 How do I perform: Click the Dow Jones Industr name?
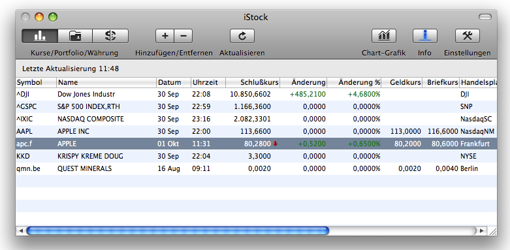click(x=86, y=94)
